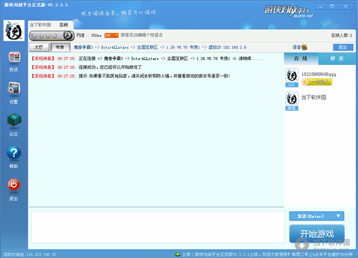Click the IP address text in status bar

tap(30, 254)
